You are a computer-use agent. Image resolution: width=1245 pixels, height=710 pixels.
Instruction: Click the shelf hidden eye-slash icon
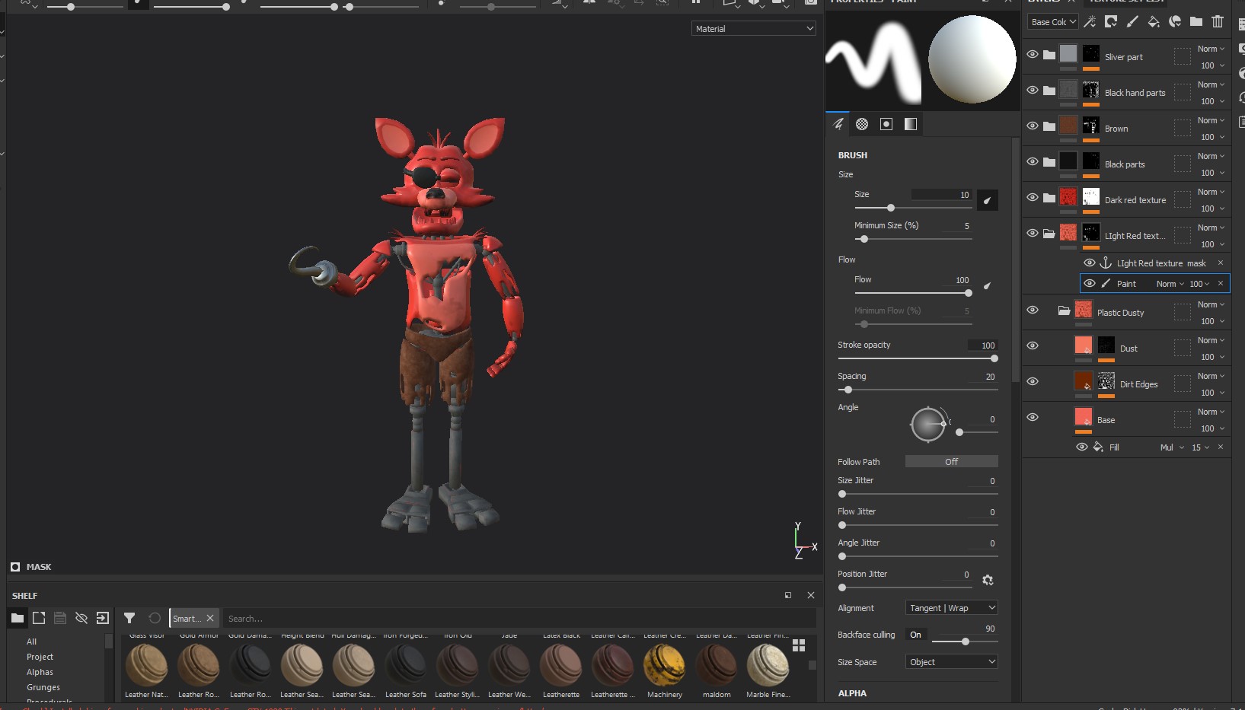point(81,618)
